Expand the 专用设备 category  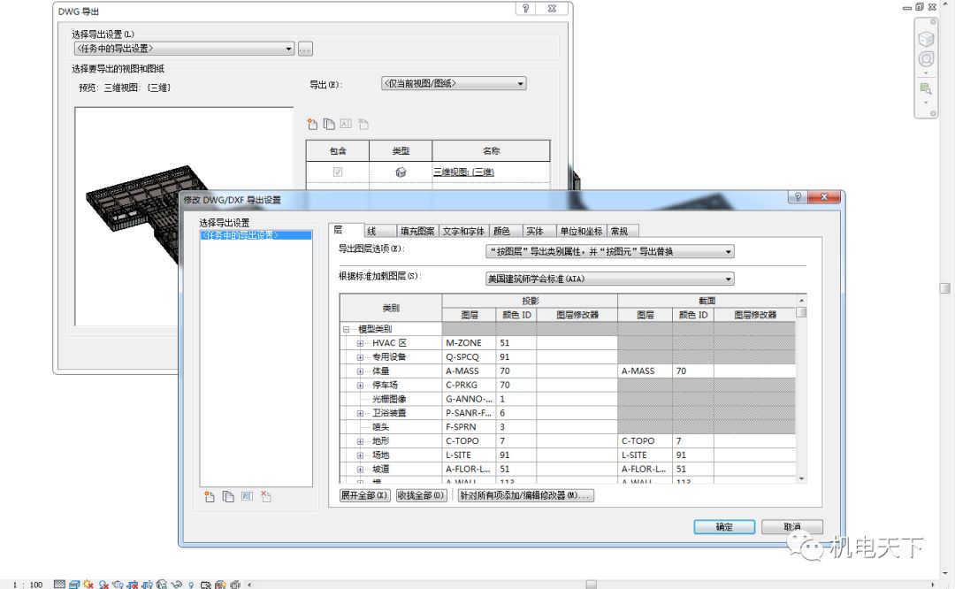tap(360, 357)
